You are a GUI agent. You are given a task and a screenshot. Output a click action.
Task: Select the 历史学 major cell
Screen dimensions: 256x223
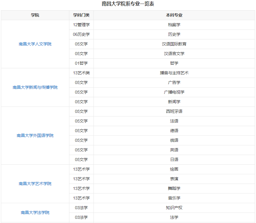click(174, 34)
